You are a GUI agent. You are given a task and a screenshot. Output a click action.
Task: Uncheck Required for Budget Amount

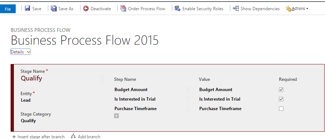[281, 90]
